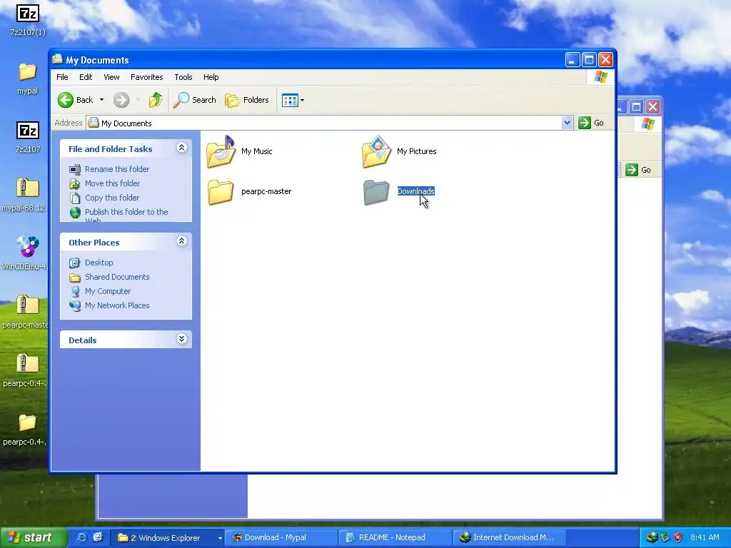Click the My Computer icon in Other Places
Screen dimensions: 731x548
75,292
